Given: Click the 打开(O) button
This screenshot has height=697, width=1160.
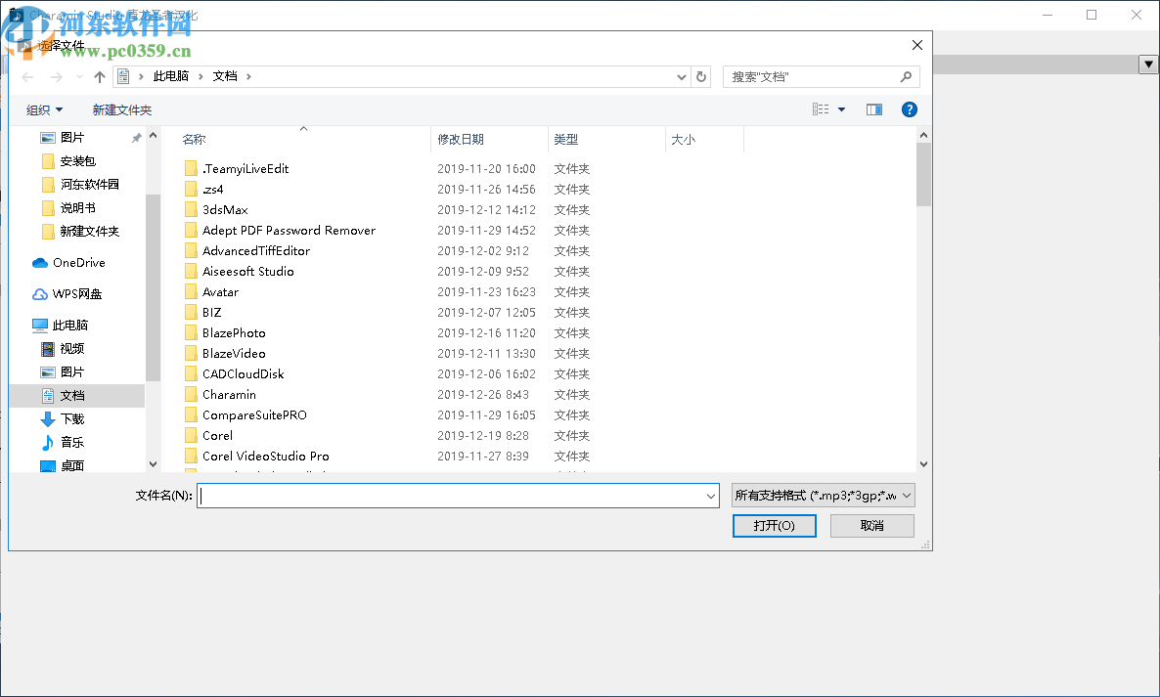Looking at the screenshot, I should click(x=774, y=526).
